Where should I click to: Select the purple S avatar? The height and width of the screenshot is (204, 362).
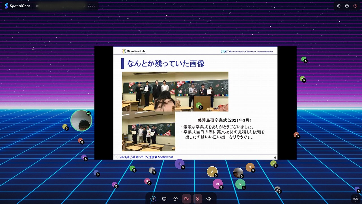(x=180, y=164)
